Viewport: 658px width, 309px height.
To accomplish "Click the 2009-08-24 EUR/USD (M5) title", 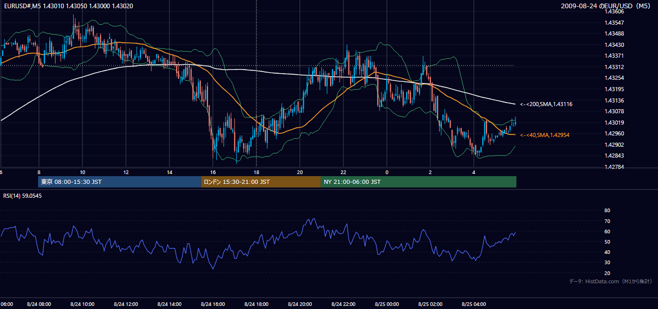I will (607, 6).
